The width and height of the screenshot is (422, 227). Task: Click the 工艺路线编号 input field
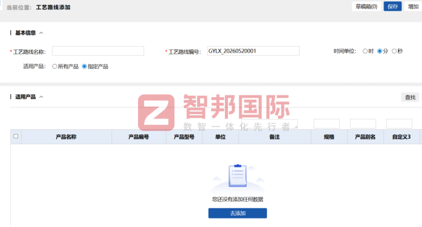(x=253, y=51)
